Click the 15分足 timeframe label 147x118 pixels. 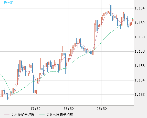coord(8,3)
